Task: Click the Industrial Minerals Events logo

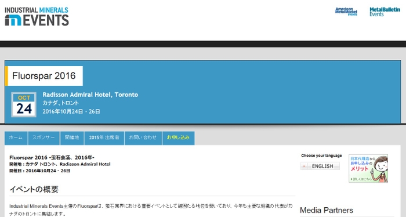Action: point(37,16)
